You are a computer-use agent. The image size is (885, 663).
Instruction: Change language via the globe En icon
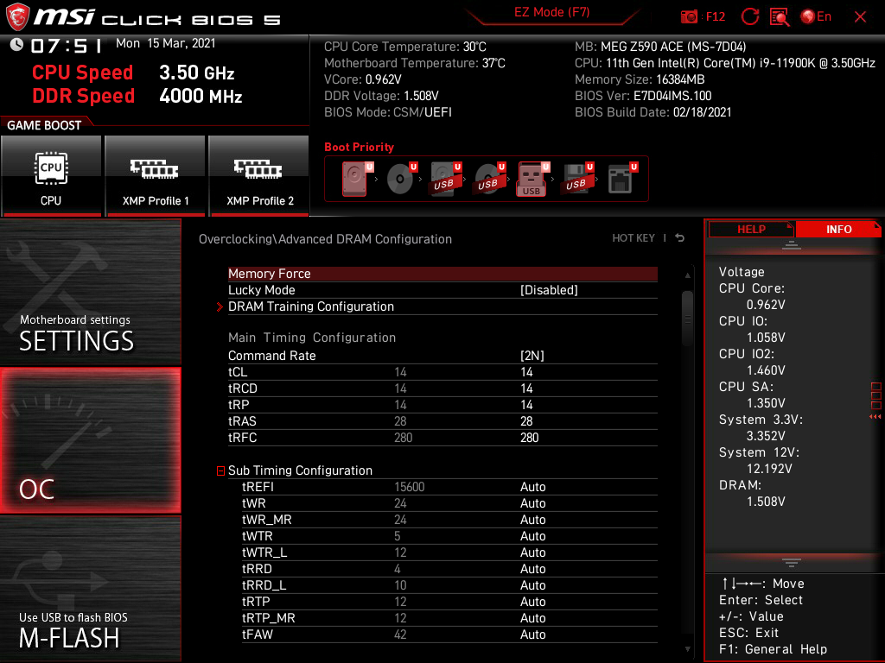tap(816, 16)
